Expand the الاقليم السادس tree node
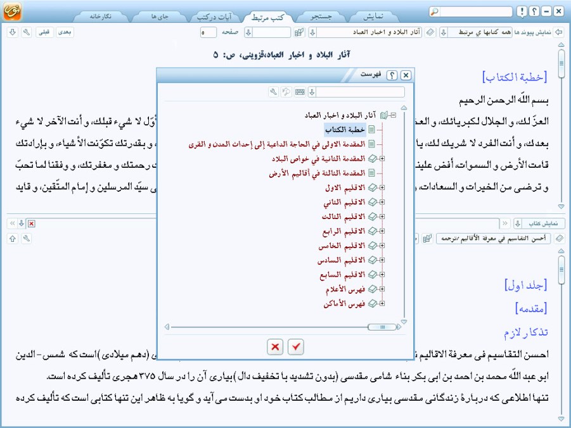This screenshot has width=571, height=428. point(382,260)
